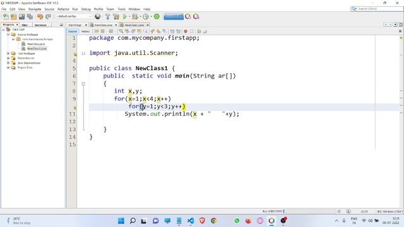Screen dimensions: 404x227
Task: Select NewClass1.java in project tree
Action: pyautogui.click(x=37, y=49)
